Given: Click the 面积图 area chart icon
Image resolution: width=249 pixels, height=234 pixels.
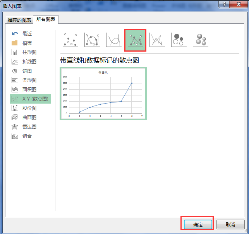Looking at the screenshot, I should tap(15, 90).
